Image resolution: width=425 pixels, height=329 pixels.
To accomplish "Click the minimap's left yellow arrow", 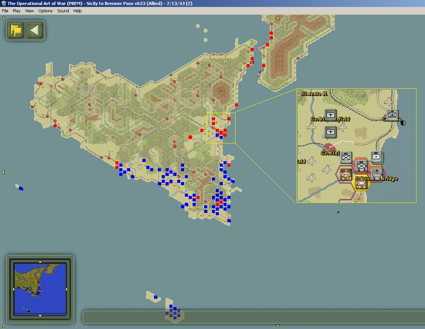I will (14, 289).
